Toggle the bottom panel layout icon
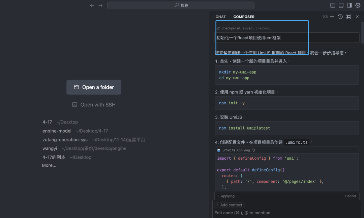 (341, 5)
